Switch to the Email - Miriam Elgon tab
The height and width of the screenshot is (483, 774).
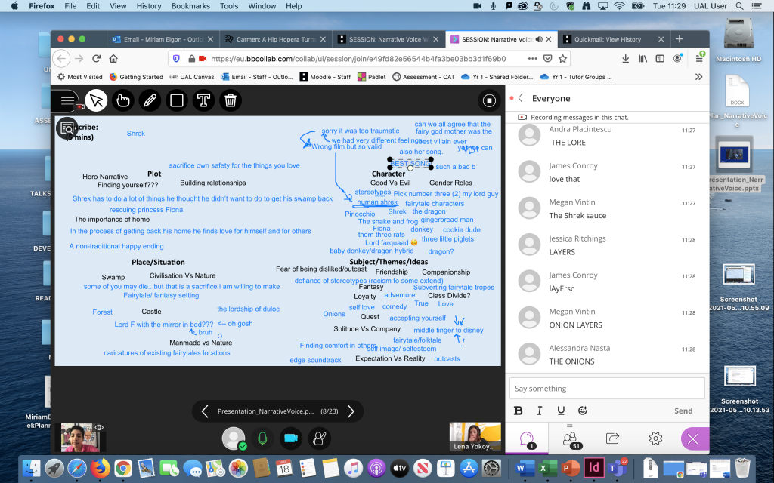[x=163, y=39]
